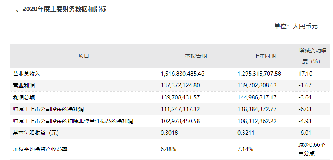
Task: Select the 0.3018 earnings per share value
Action: coord(169,134)
